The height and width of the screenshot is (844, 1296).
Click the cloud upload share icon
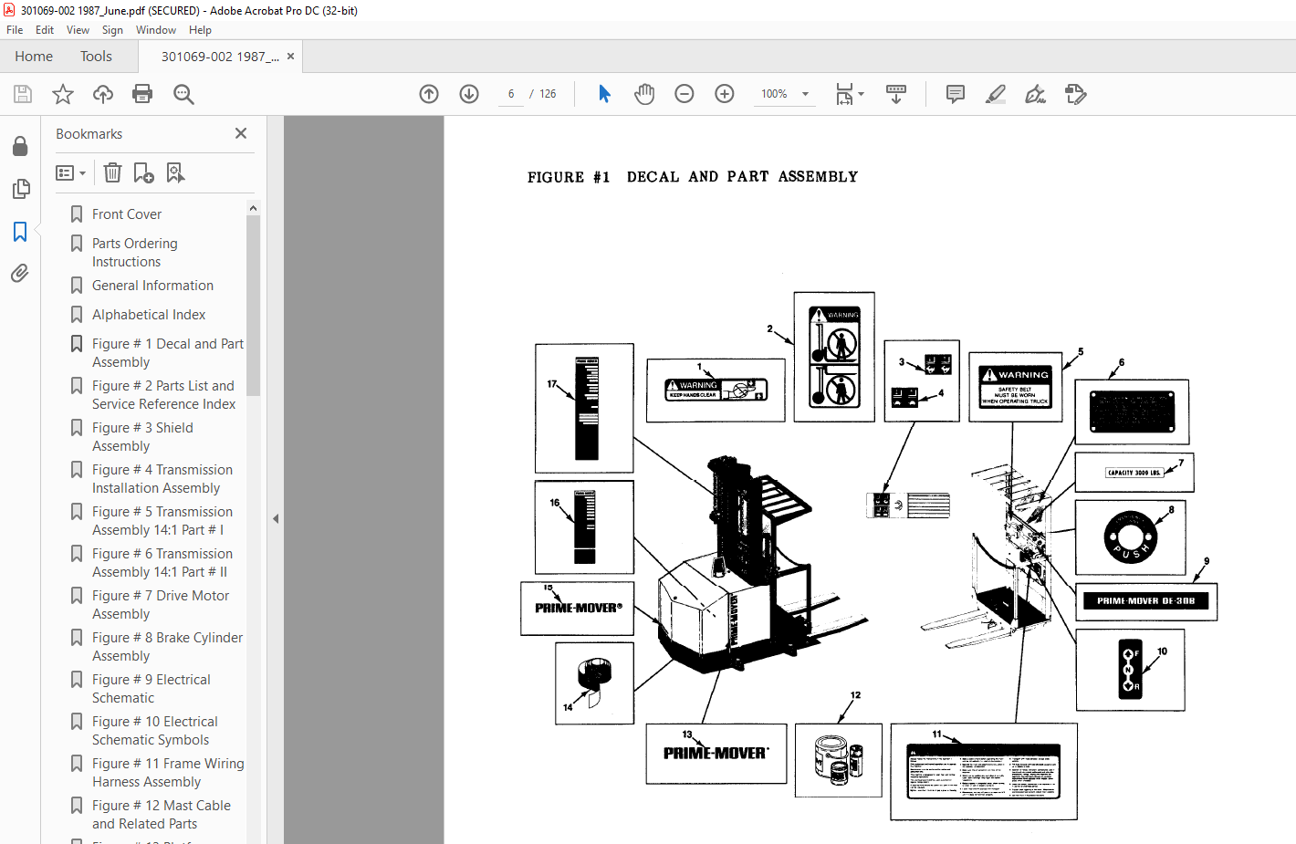[103, 94]
